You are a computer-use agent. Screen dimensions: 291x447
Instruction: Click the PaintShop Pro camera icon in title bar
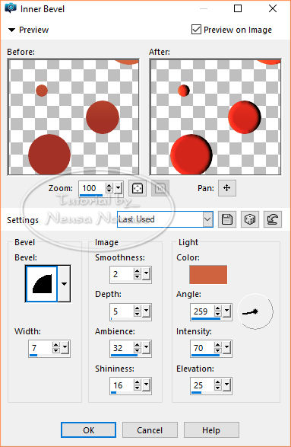click(11, 8)
